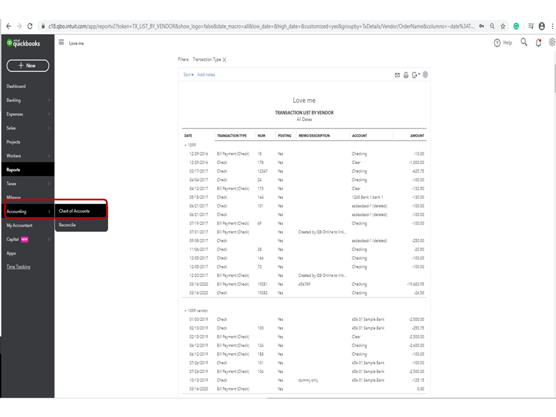Expand the Workers submenu arrow
The image size is (556, 417).
(49, 156)
